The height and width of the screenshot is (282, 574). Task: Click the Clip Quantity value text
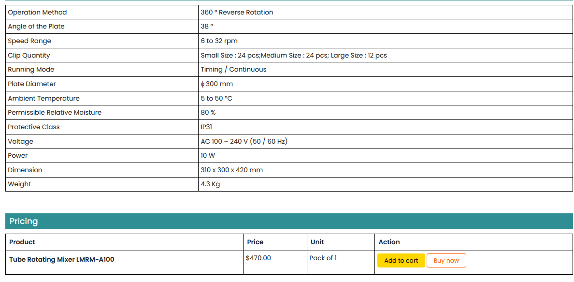pos(294,55)
